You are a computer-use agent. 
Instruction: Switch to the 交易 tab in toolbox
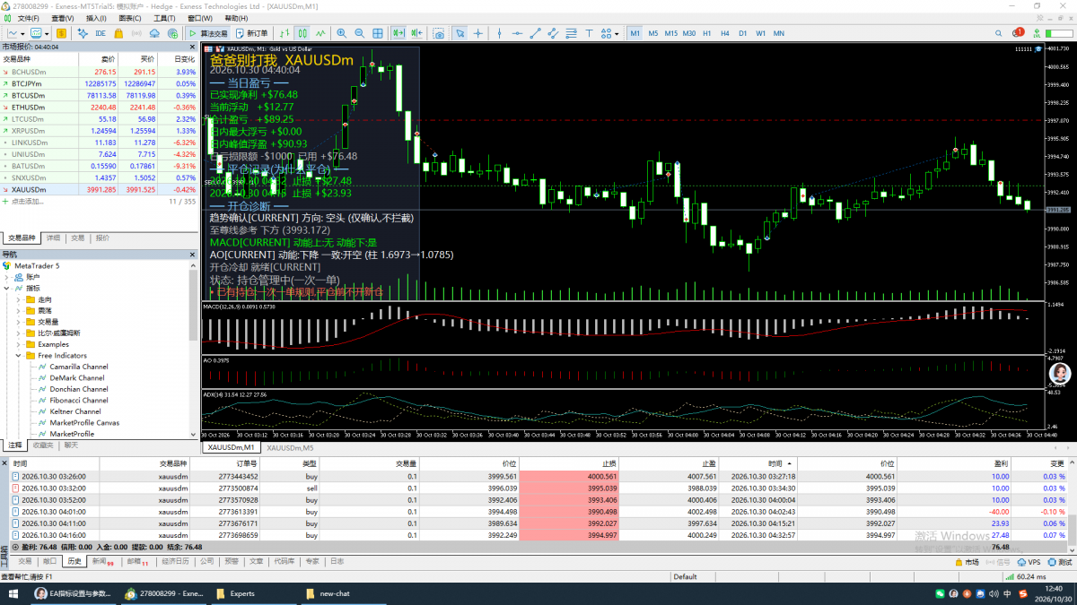pos(25,561)
